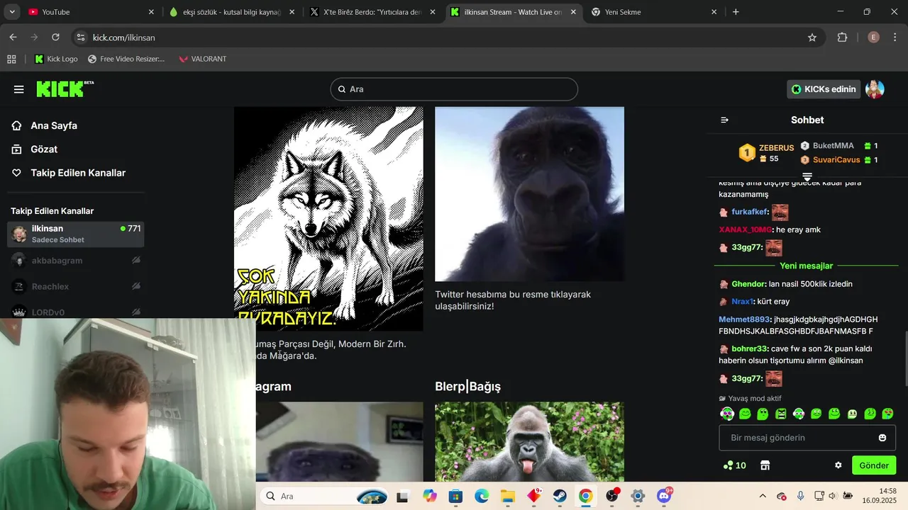Open the VALORANT bookmark
Image resolution: width=908 pixels, height=510 pixels.
click(x=202, y=59)
